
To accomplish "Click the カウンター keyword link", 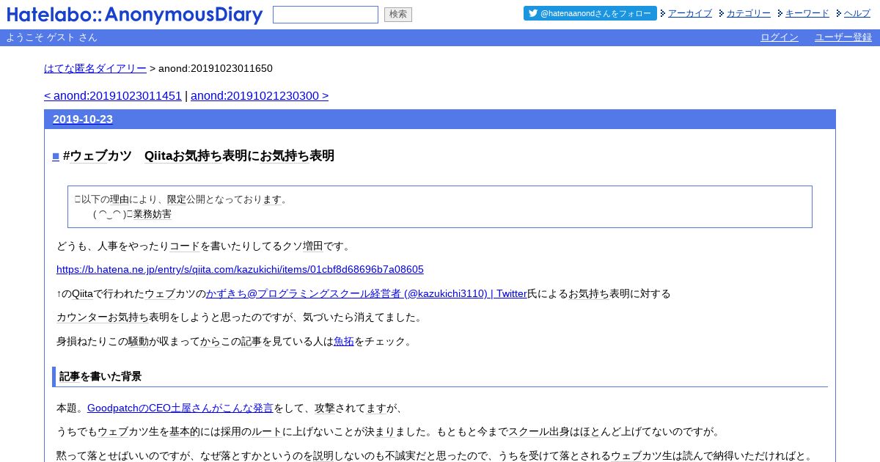I will click(x=82, y=318).
